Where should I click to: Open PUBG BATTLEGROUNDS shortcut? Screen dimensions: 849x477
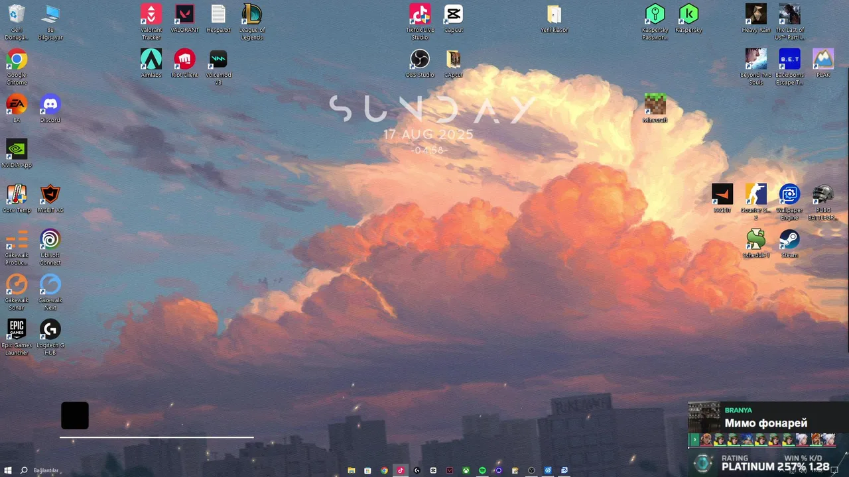click(x=823, y=202)
